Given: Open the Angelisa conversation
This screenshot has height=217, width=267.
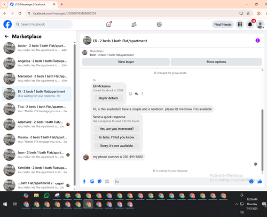Looking at the screenshot, I should [x=36, y=63].
